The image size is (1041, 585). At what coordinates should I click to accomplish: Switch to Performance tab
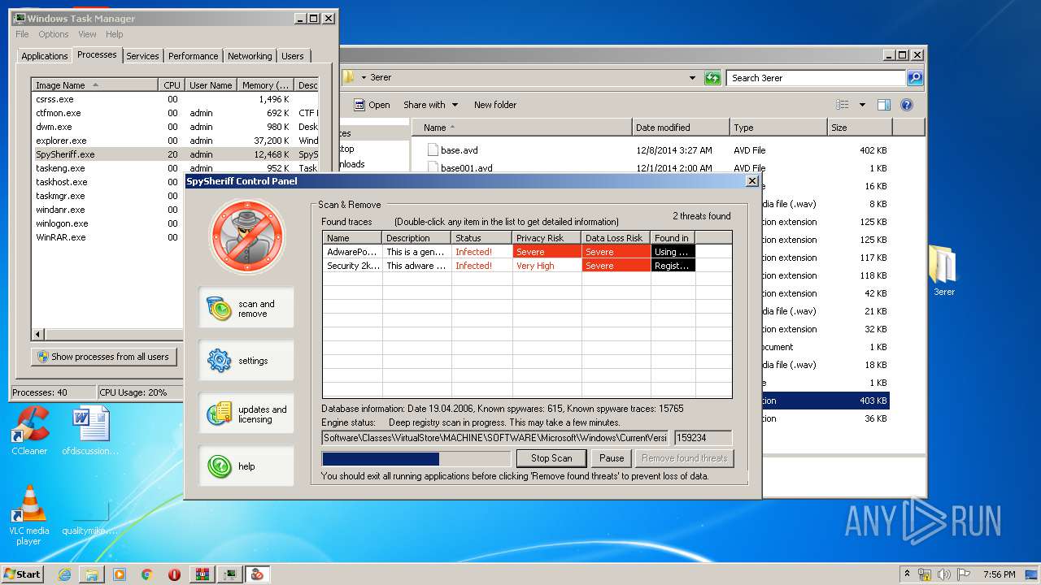tap(193, 56)
